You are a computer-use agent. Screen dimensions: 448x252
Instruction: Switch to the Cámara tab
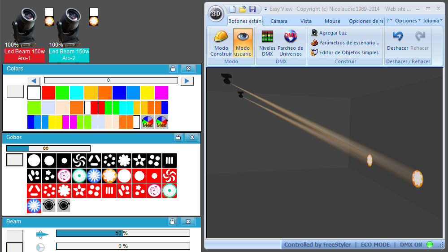tap(279, 21)
